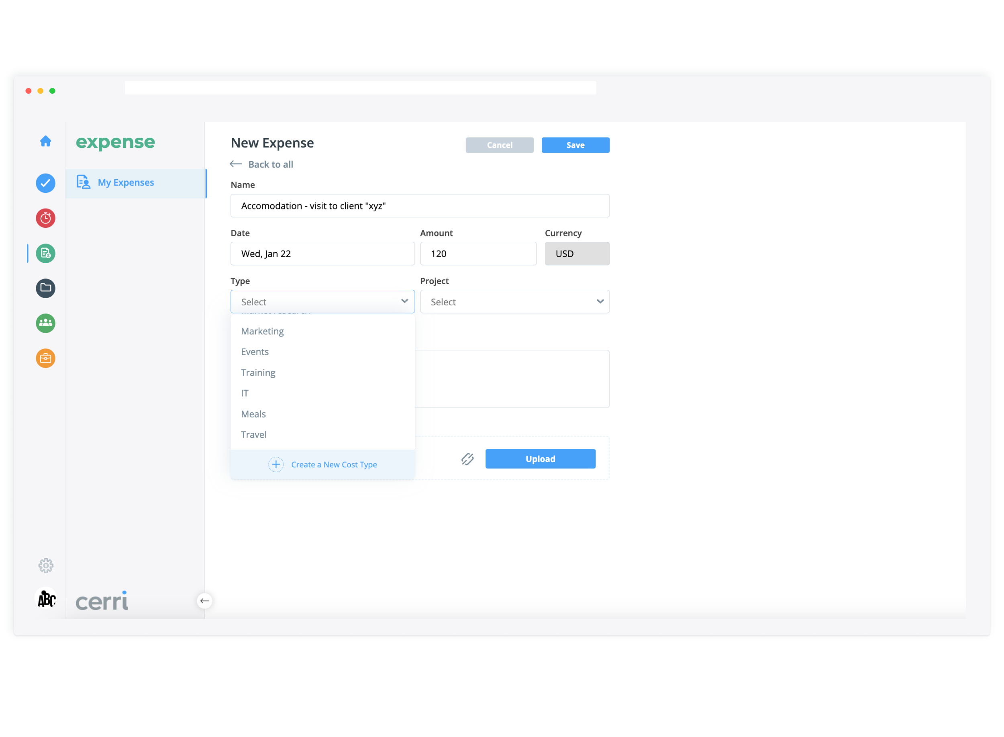Expand the Project select dropdown
The image size is (1004, 737).
(514, 302)
